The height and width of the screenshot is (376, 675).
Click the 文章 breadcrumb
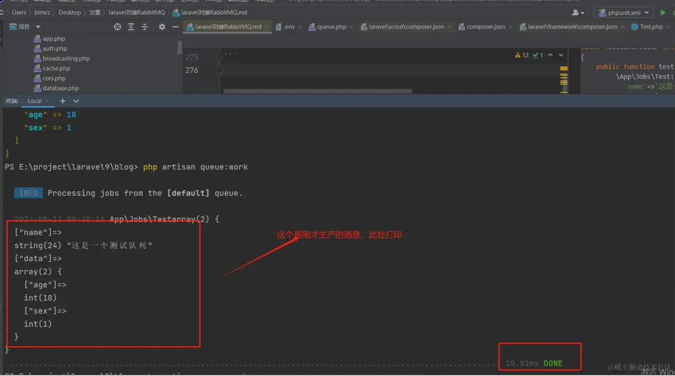(x=95, y=13)
